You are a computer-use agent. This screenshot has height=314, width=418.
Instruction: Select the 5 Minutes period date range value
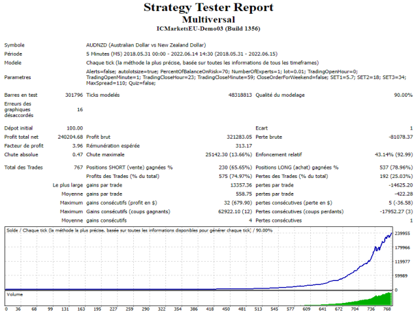pyautogui.click(x=182, y=54)
